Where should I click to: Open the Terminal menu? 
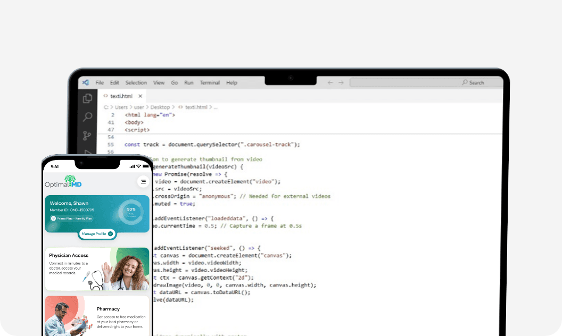[210, 82]
